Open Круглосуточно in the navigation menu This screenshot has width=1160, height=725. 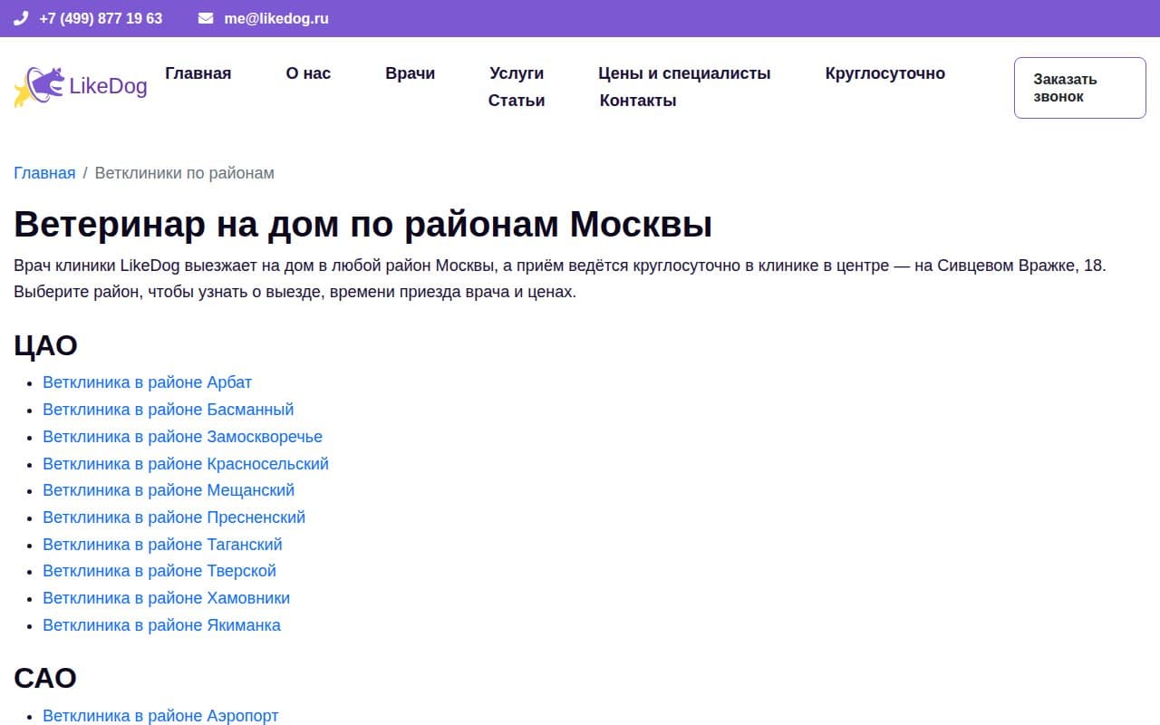pos(885,73)
